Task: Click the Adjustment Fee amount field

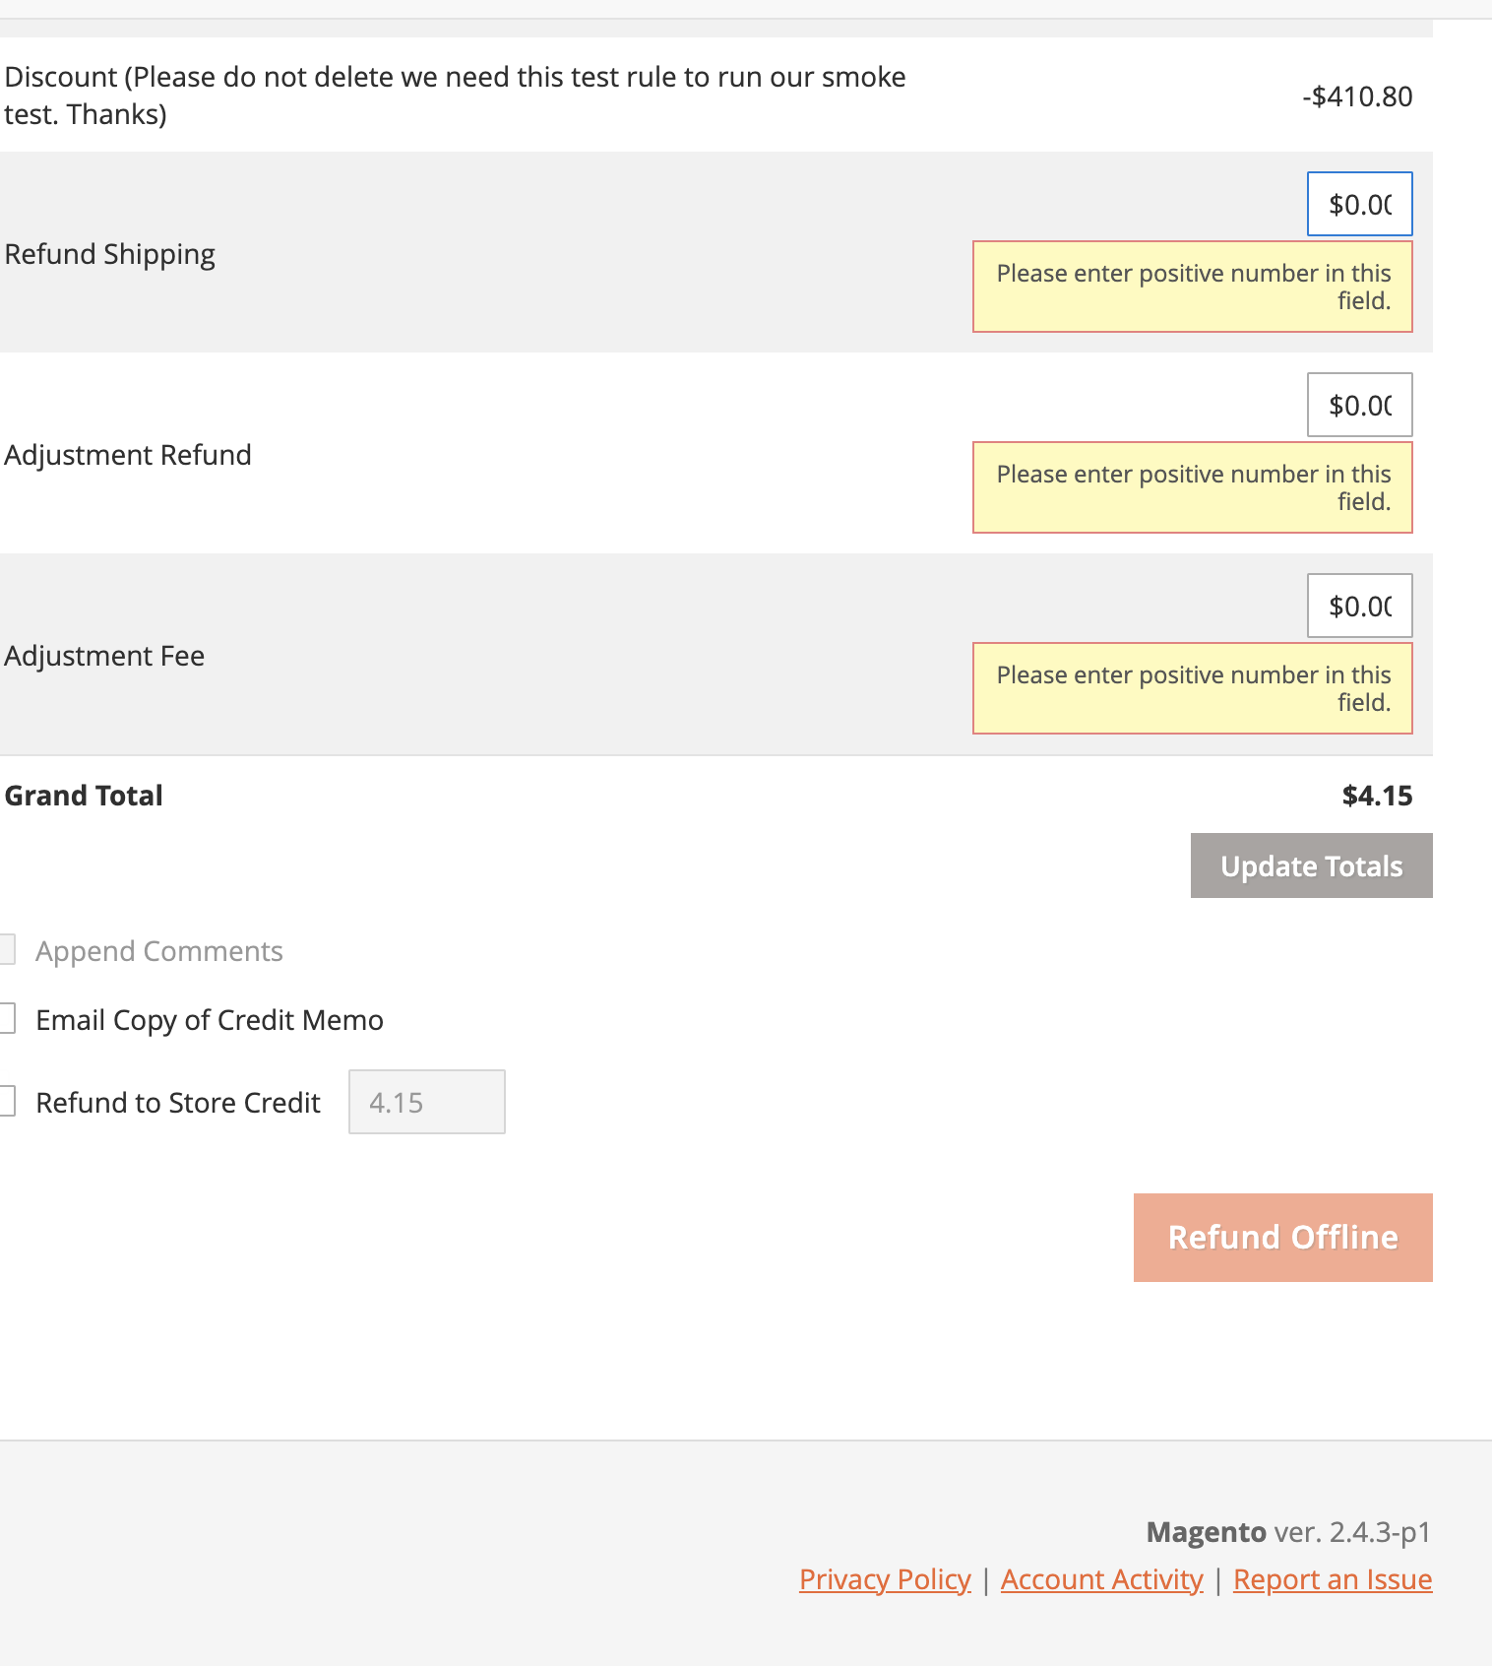Action: [1359, 606]
